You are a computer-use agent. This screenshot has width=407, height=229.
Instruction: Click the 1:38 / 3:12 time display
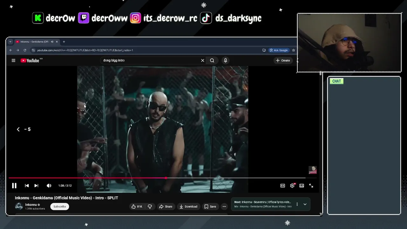pyautogui.click(x=65, y=185)
